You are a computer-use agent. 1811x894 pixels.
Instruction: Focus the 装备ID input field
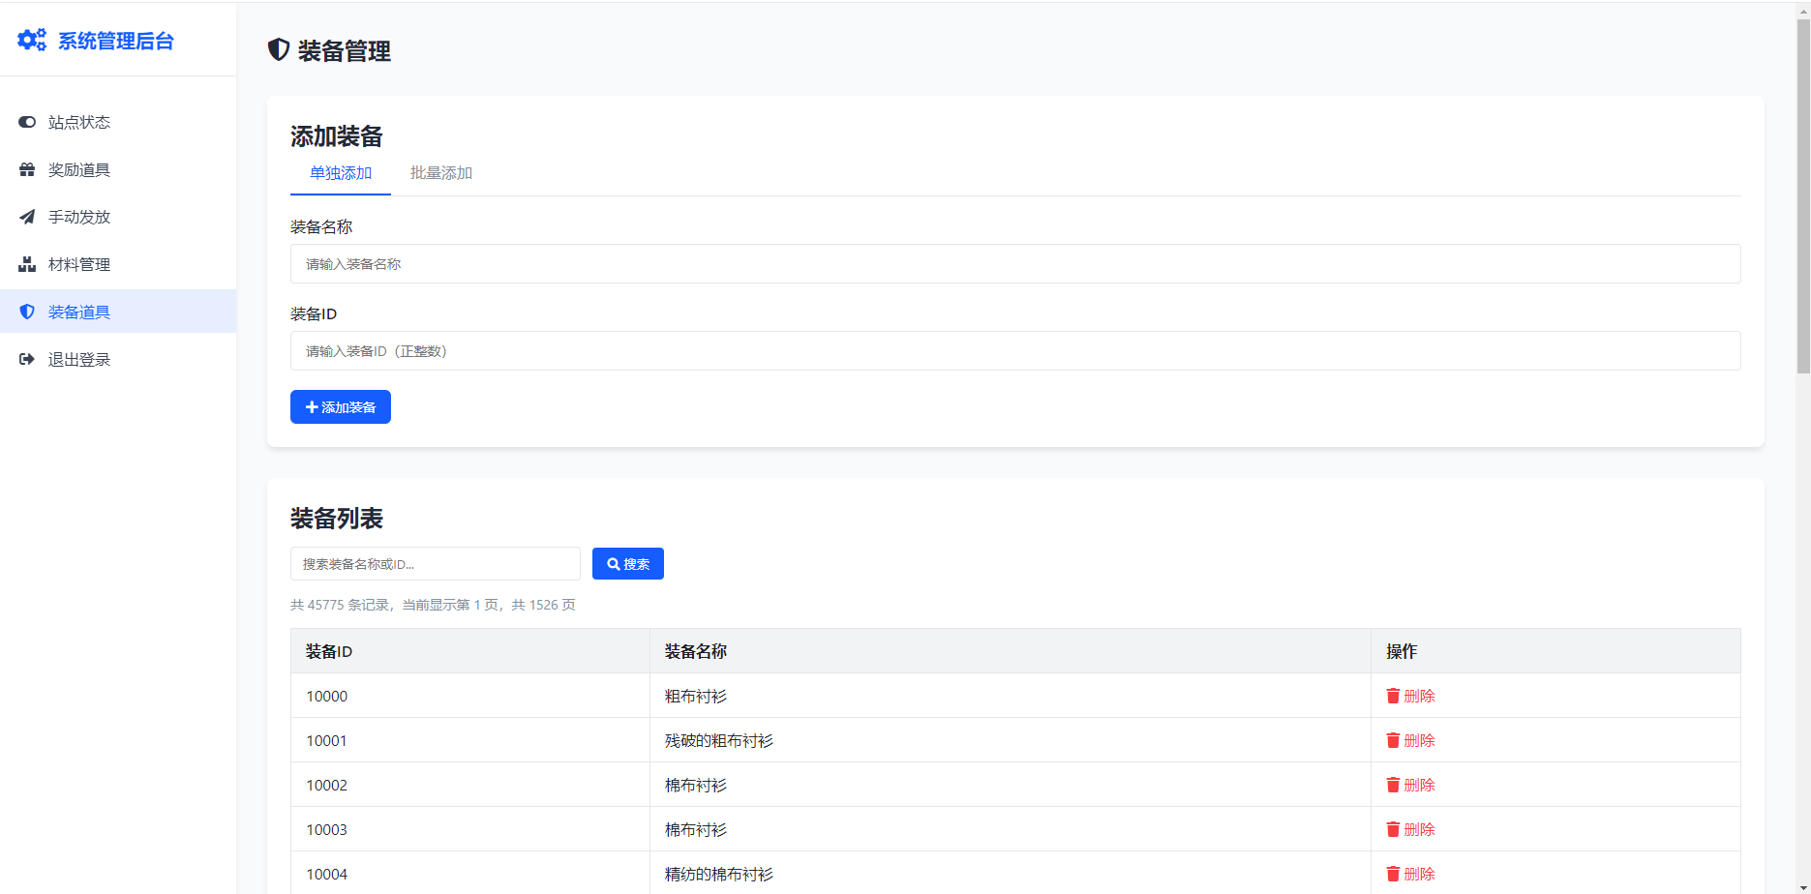1014,351
